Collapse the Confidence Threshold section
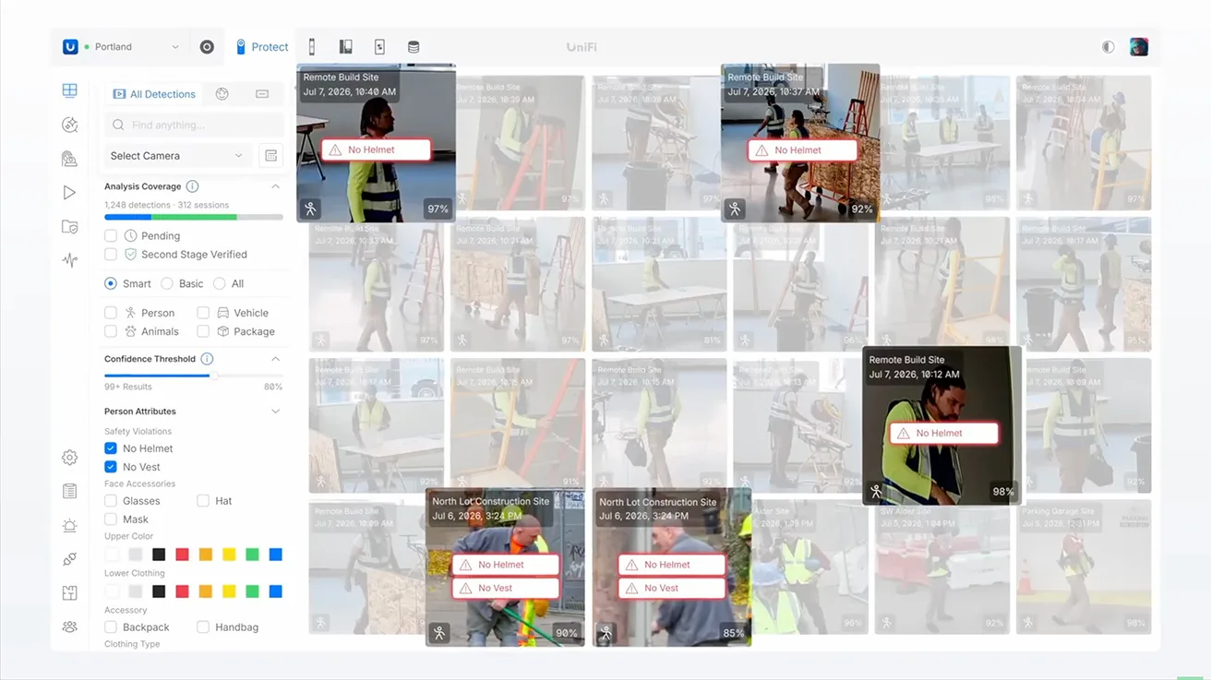 click(275, 359)
